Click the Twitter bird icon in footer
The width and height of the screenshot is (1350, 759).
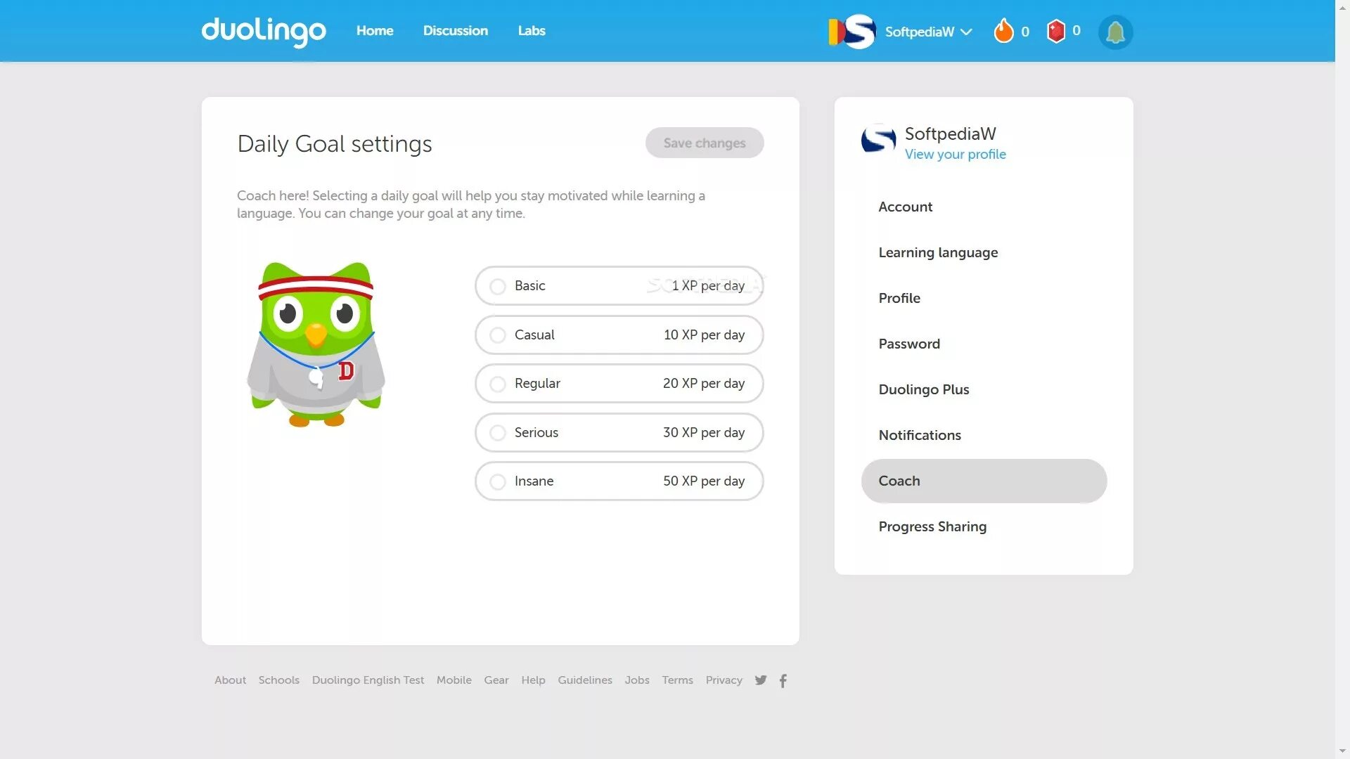[760, 680]
